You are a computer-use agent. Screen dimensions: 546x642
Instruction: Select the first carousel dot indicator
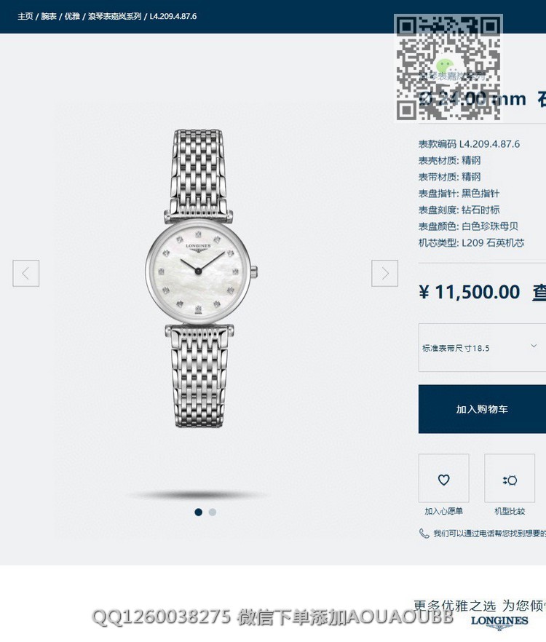199,512
